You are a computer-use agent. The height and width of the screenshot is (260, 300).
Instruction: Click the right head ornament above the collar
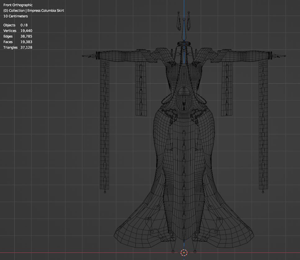(189, 21)
